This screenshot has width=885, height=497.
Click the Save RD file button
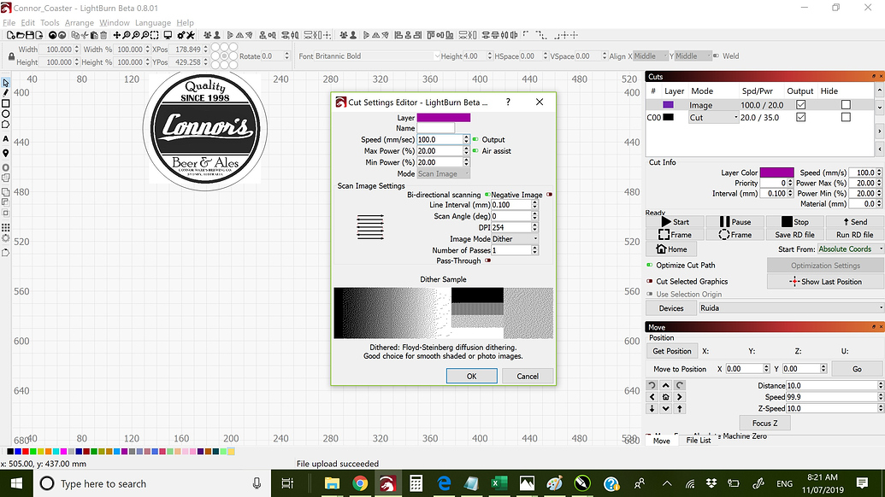tap(794, 235)
